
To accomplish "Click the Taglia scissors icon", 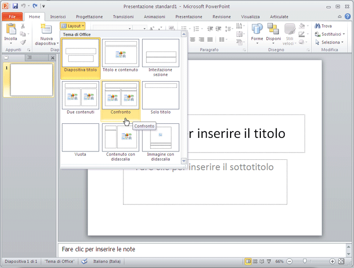I will coord(23,26).
